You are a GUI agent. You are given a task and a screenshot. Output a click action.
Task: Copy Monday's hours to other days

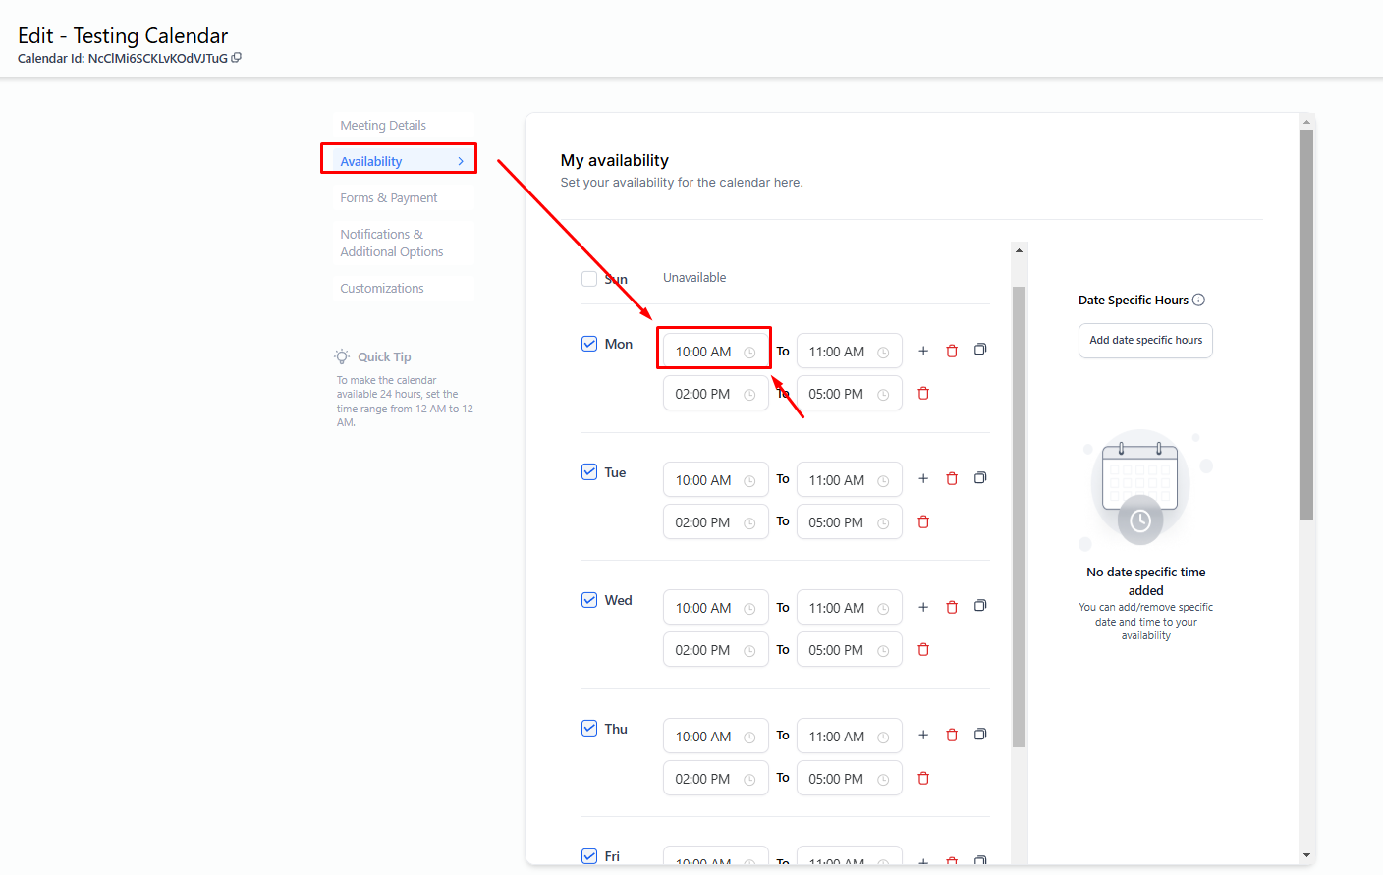click(x=980, y=350)
